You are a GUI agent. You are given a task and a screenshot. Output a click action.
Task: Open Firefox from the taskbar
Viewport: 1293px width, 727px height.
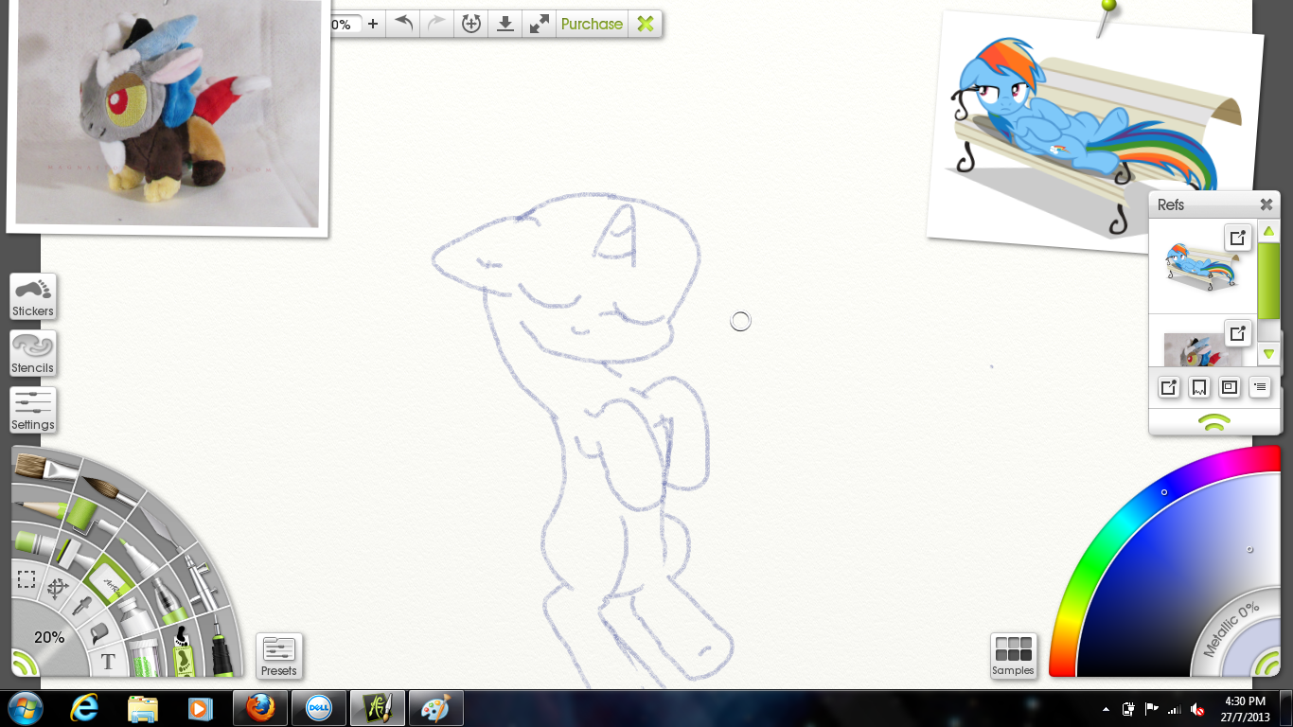click(x=259, y=708)
